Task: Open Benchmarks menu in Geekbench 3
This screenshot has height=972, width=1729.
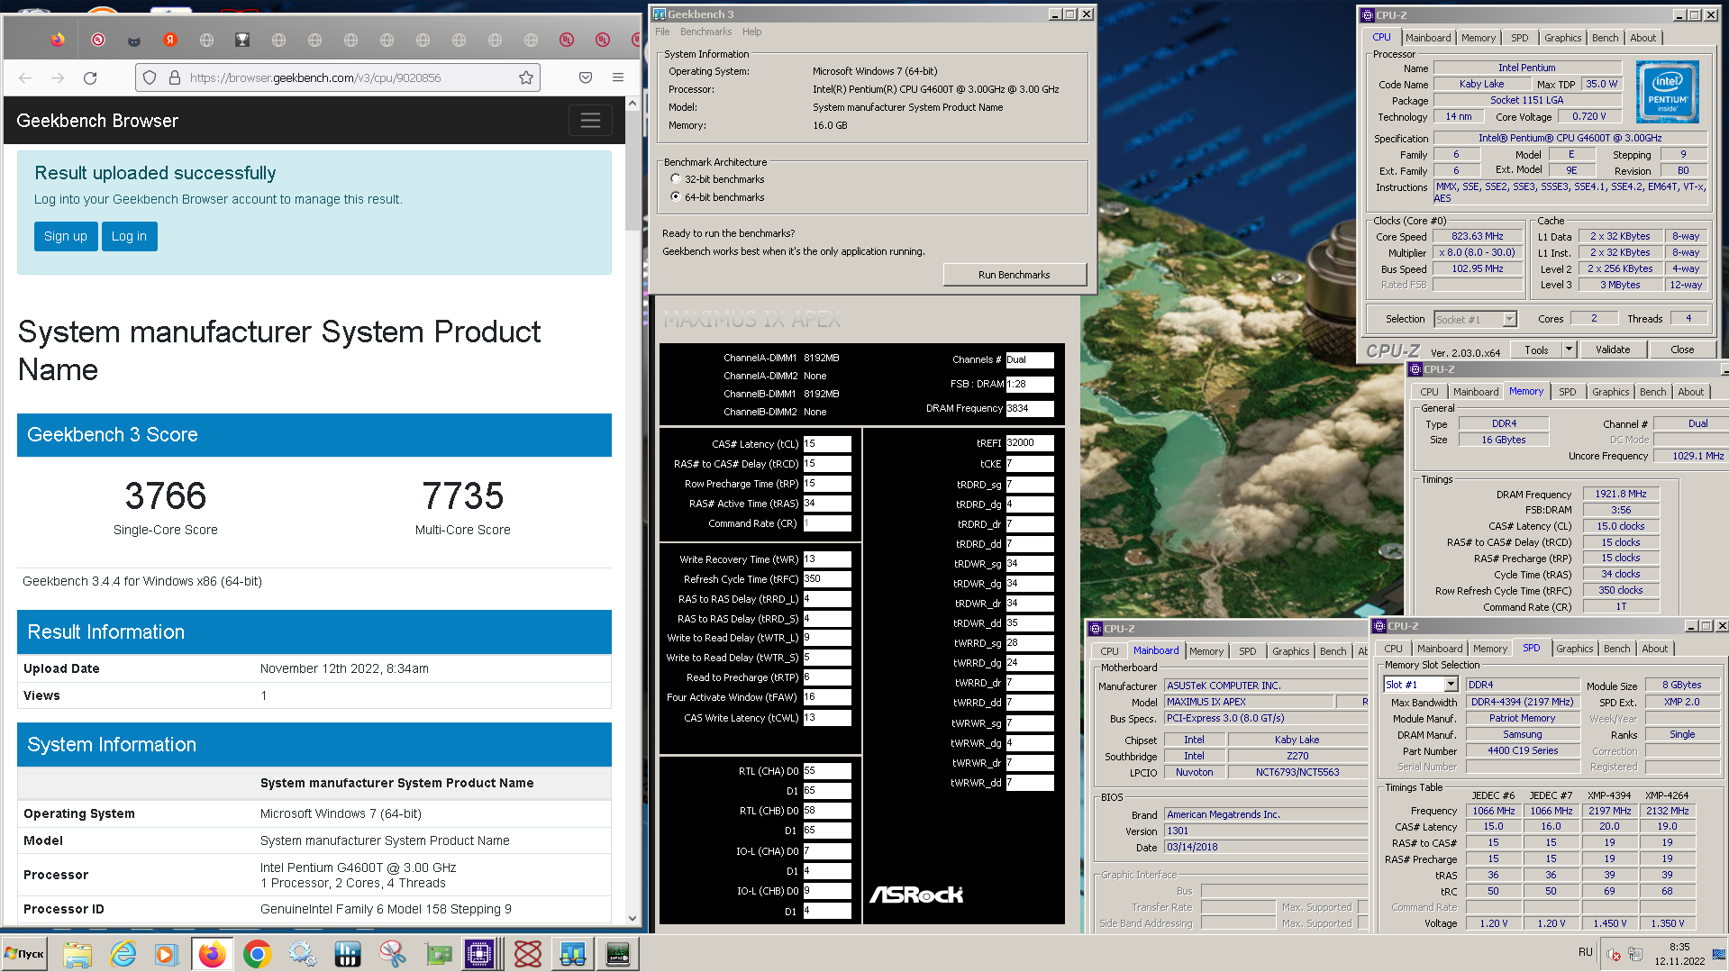Action: coord(705,32)
